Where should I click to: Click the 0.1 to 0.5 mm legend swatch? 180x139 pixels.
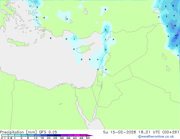click(x=5, y=135)
